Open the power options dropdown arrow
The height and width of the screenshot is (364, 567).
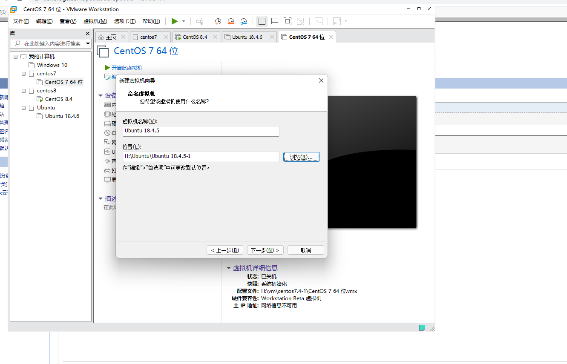[x=184, y=21]
